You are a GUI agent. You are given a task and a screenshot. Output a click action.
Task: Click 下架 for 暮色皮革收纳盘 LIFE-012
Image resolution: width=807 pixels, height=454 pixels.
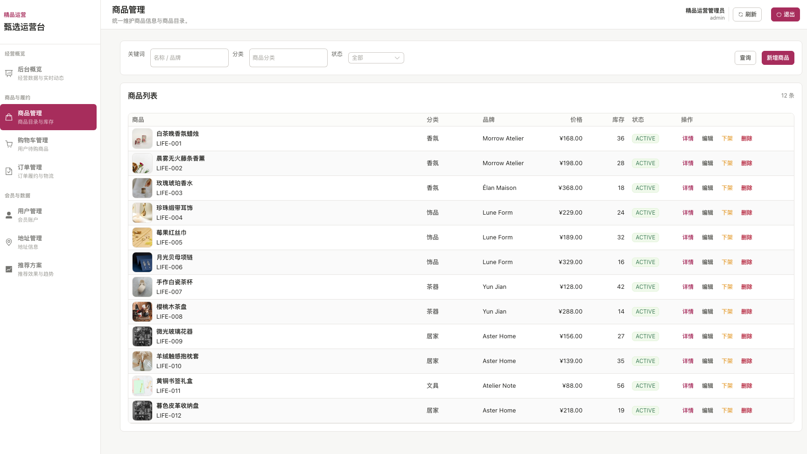pyautogui.click(x=727, y=411)
